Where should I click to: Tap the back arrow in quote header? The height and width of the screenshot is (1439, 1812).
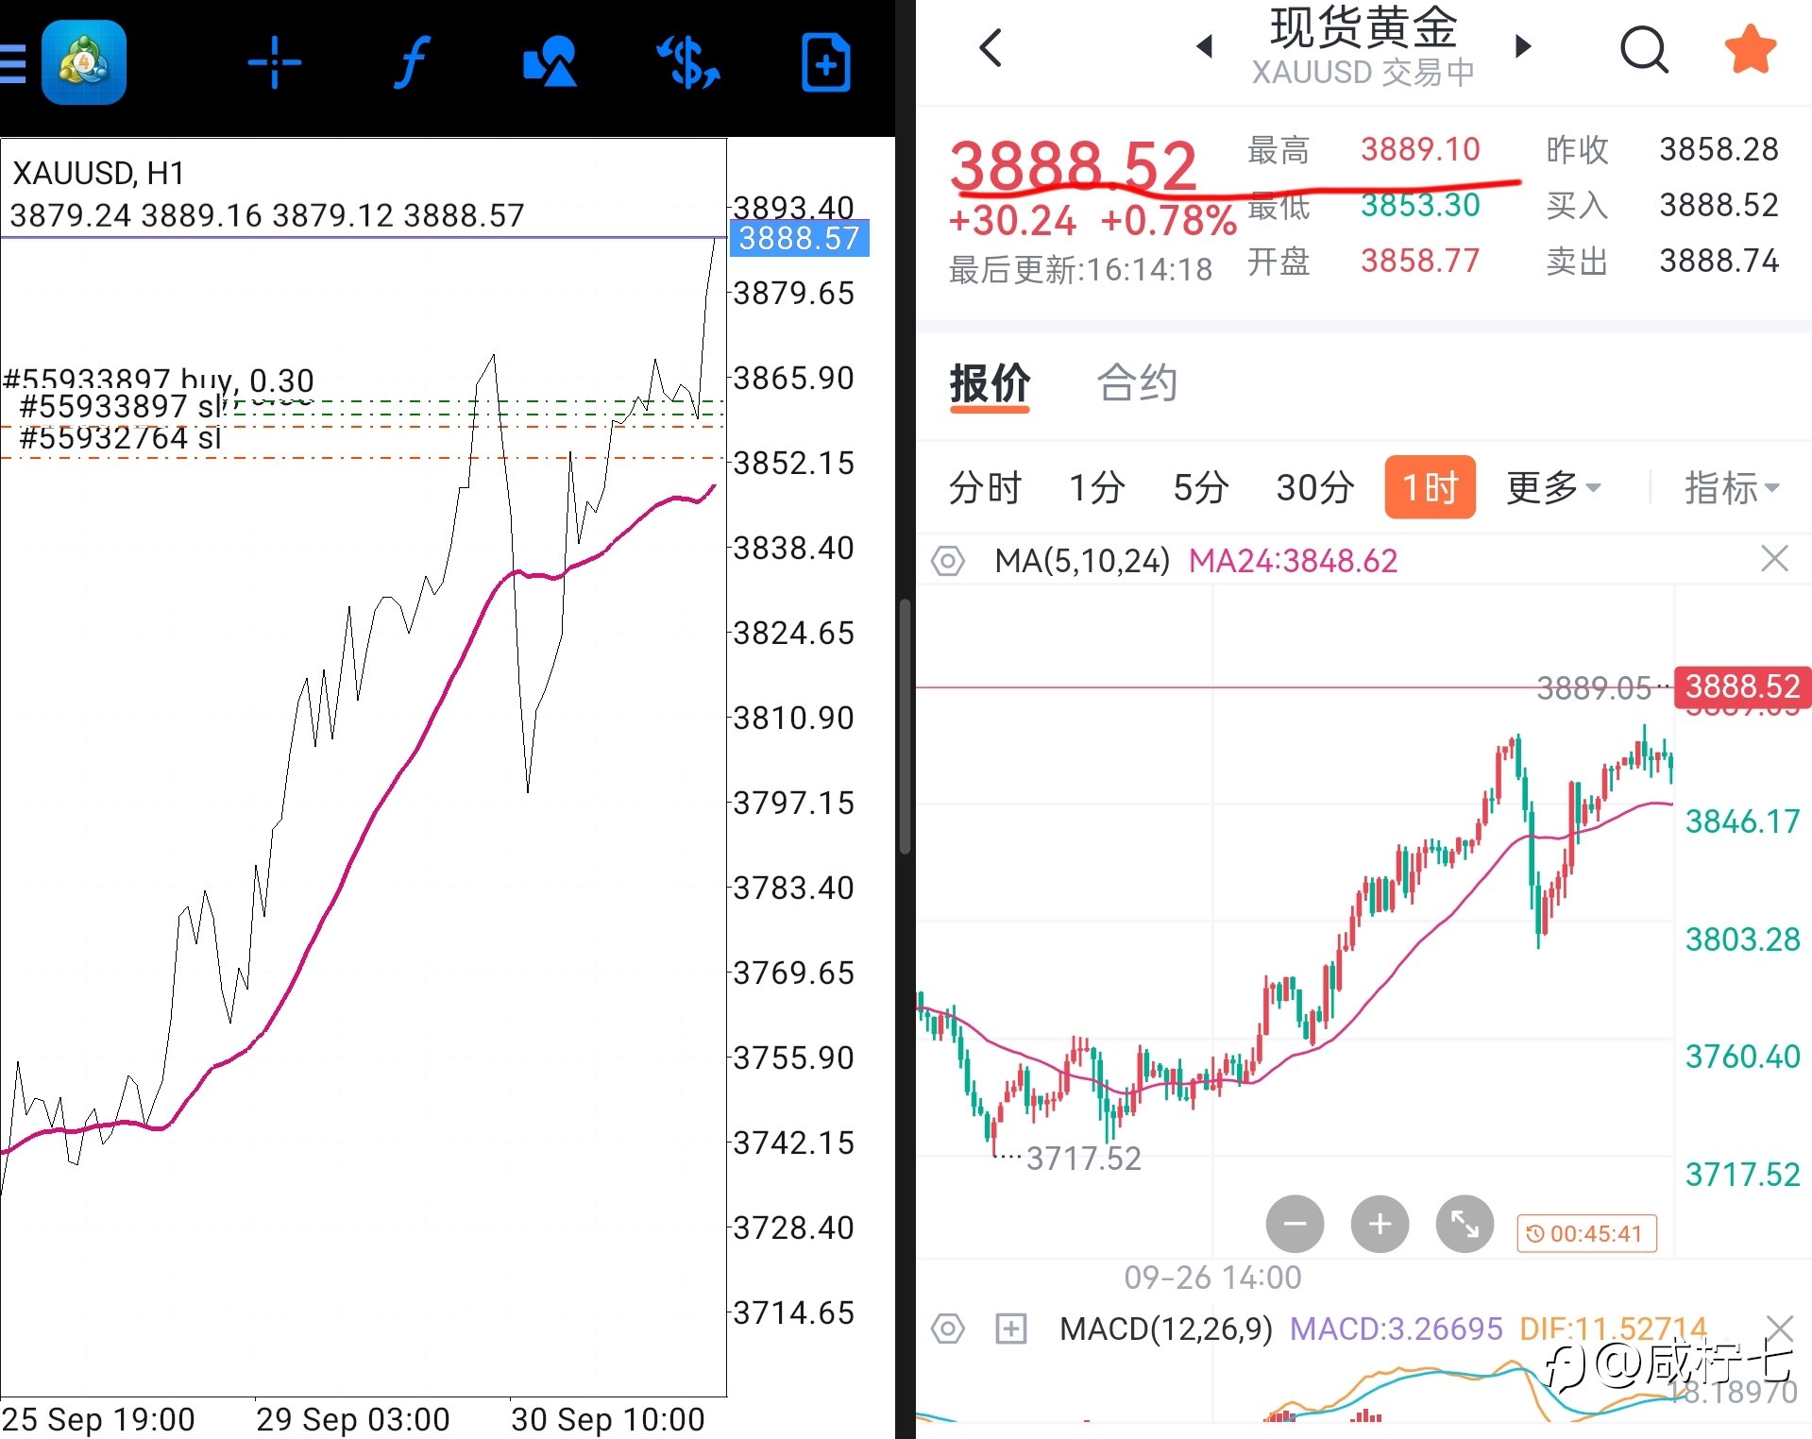[991, 47]
